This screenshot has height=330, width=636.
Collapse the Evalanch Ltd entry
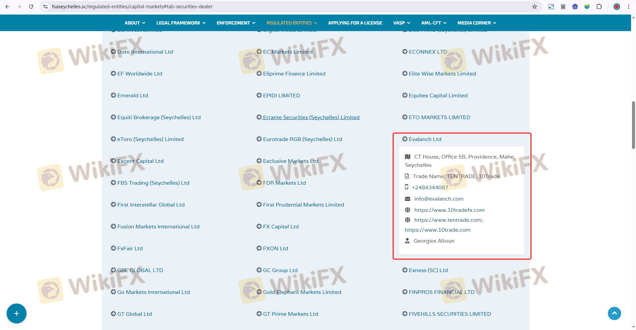[425, 139]
